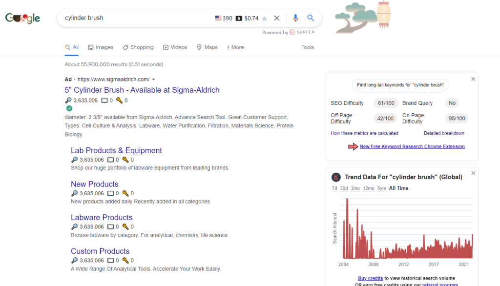
Task: Click Off-Page Difficulty 42/100 score
Action: [385, 119]
